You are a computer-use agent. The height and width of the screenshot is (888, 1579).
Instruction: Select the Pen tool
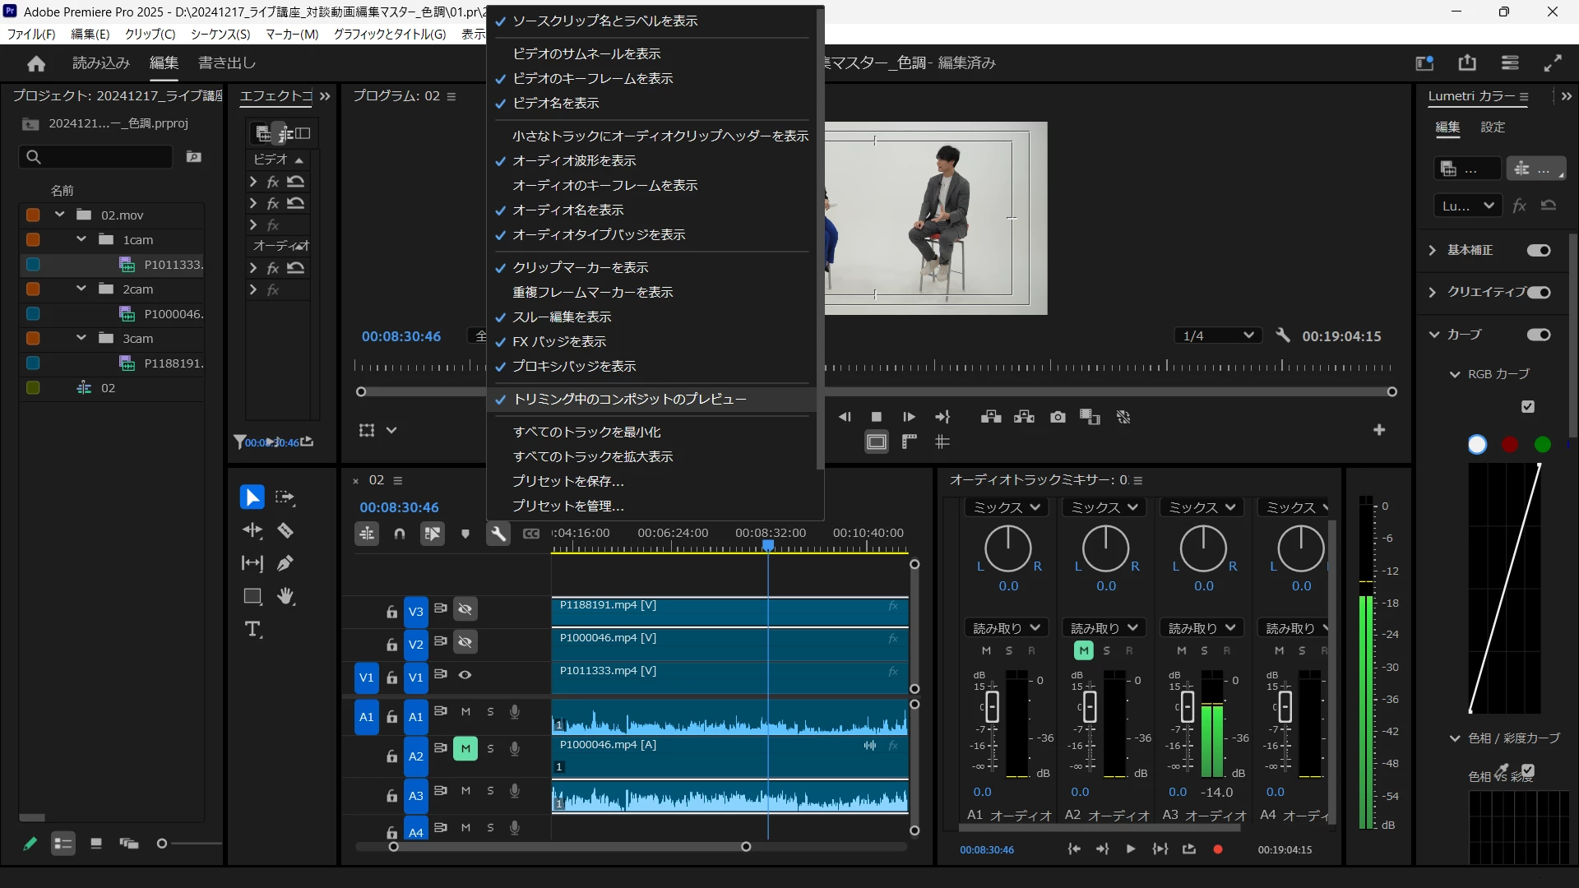285,563
